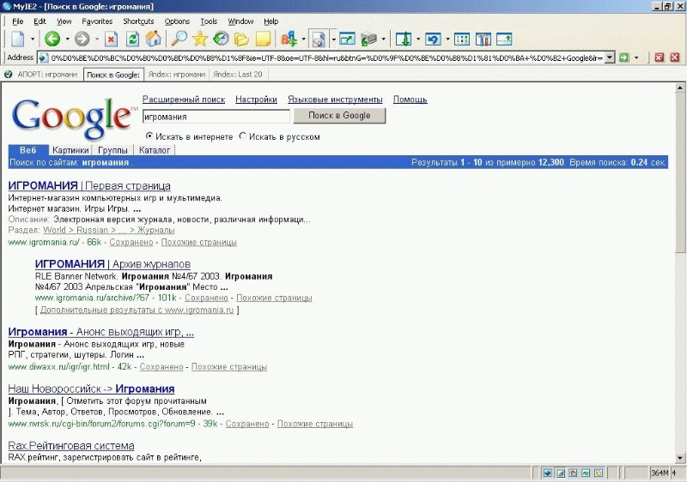Open the 'Расширенный поиск' link
687x482 pixels.
tap(184, 99)
